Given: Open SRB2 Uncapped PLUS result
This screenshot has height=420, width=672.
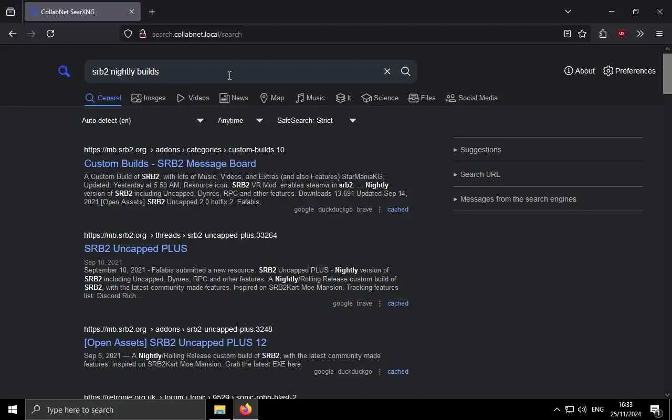Looking at the screenshot, I should tap(135, 248).
